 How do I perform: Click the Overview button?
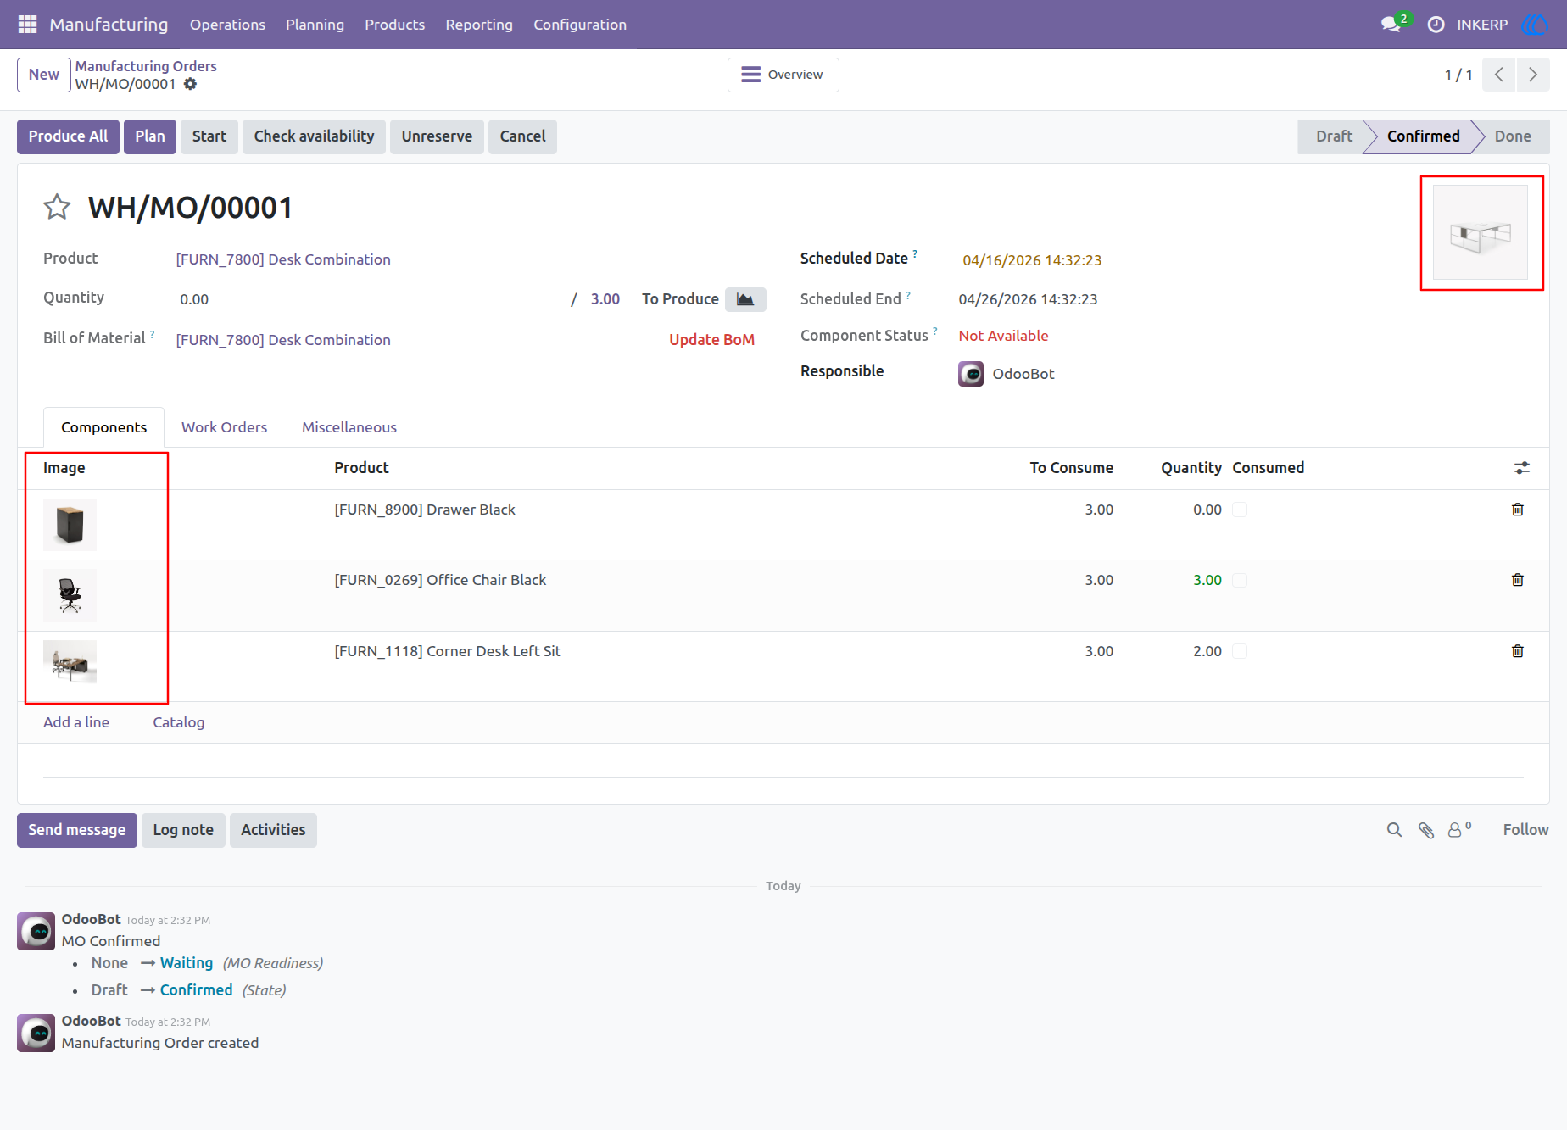(783, 75)
